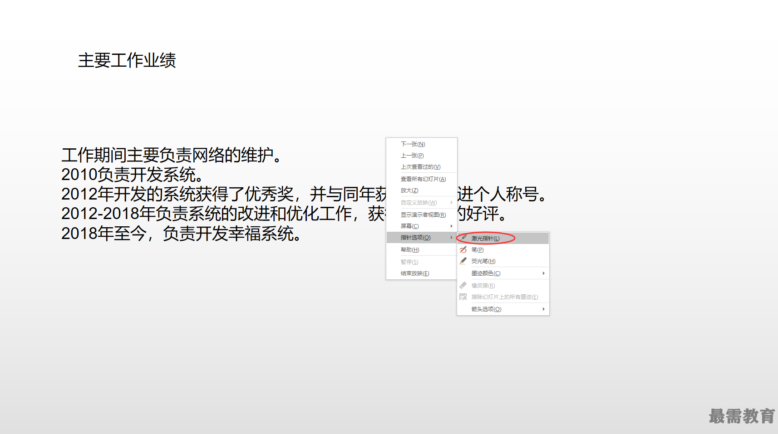
Task: Click the line 工作期间主要负责网络的维护。
Action: tap(172, 155)
